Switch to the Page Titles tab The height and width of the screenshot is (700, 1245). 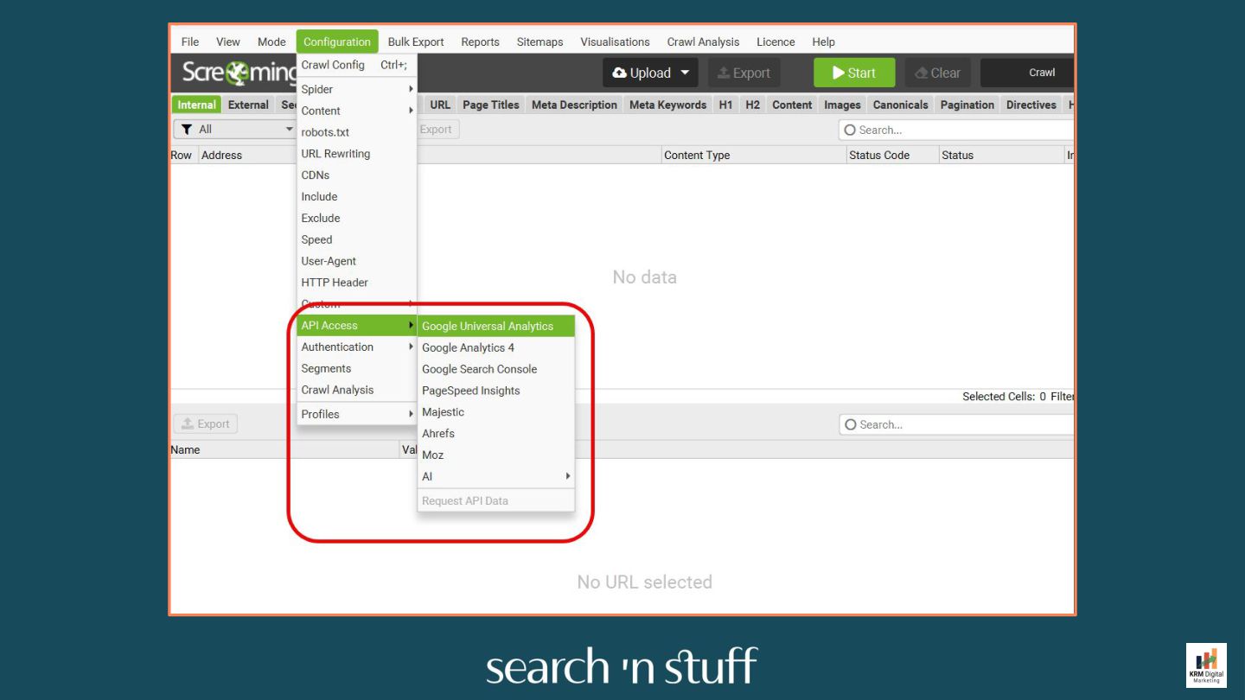491,105
